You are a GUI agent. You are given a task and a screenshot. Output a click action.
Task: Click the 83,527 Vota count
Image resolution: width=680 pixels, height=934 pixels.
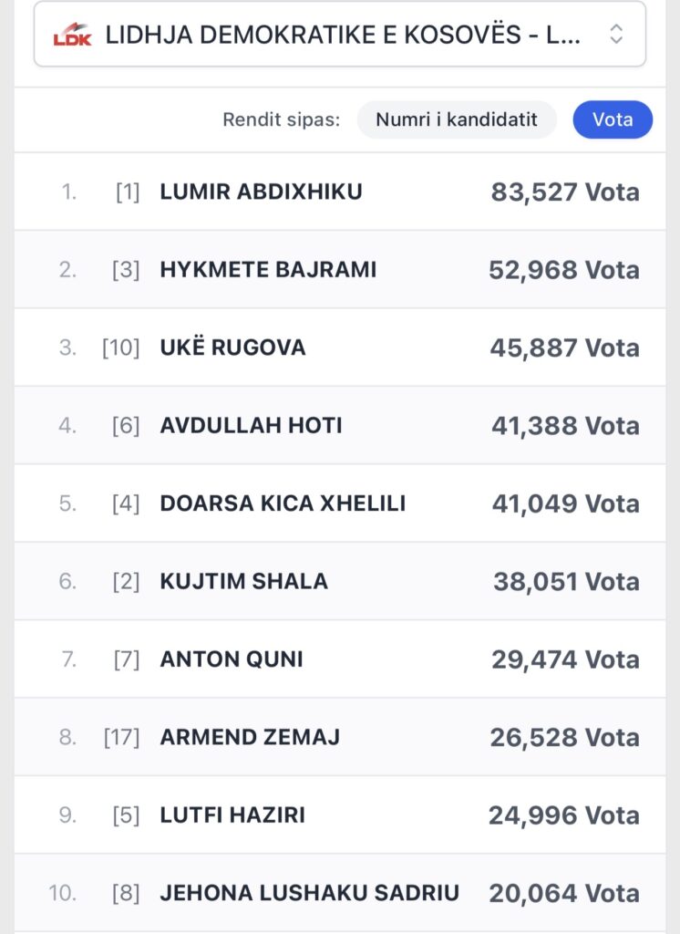tap(565, 192)
